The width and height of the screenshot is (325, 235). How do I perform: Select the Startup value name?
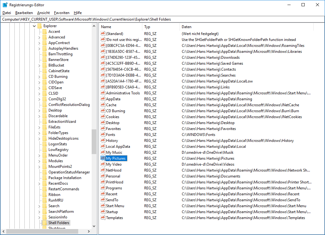click(x=112, y=212)
